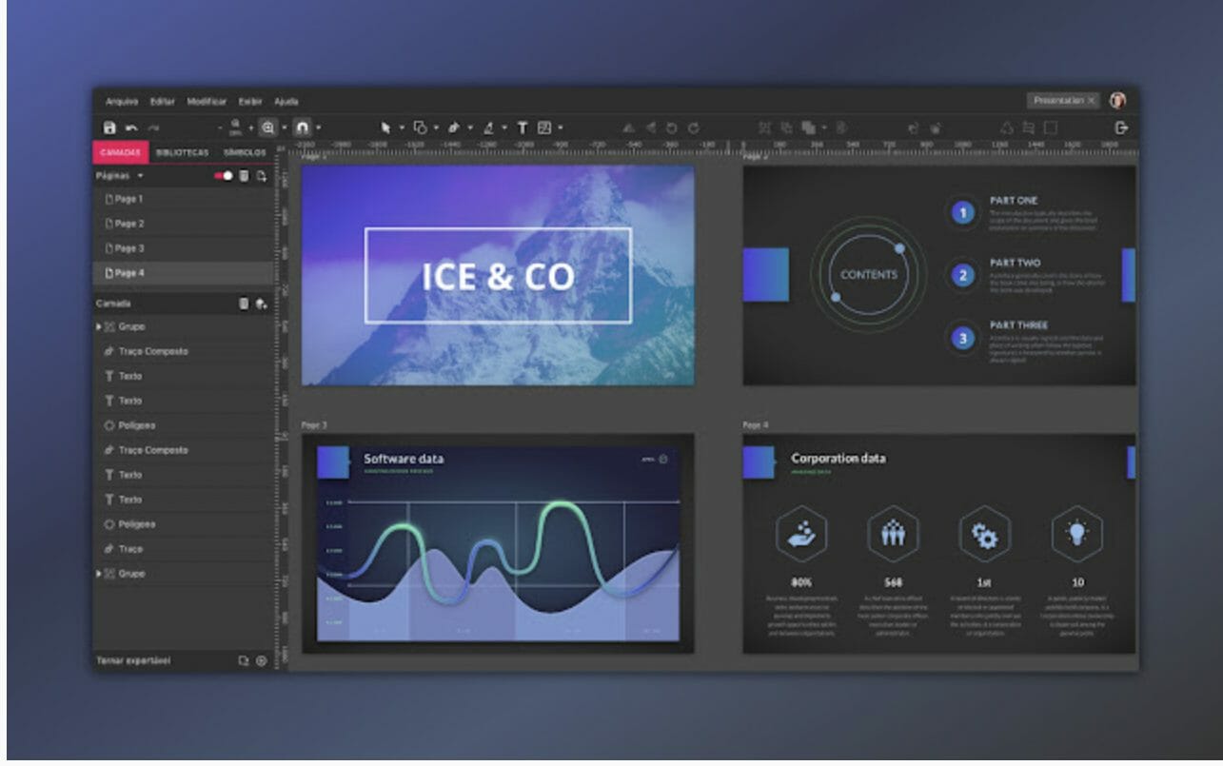Save the document with the disk icon
This screenshot has width=1223, height=766.
[111, 125]
